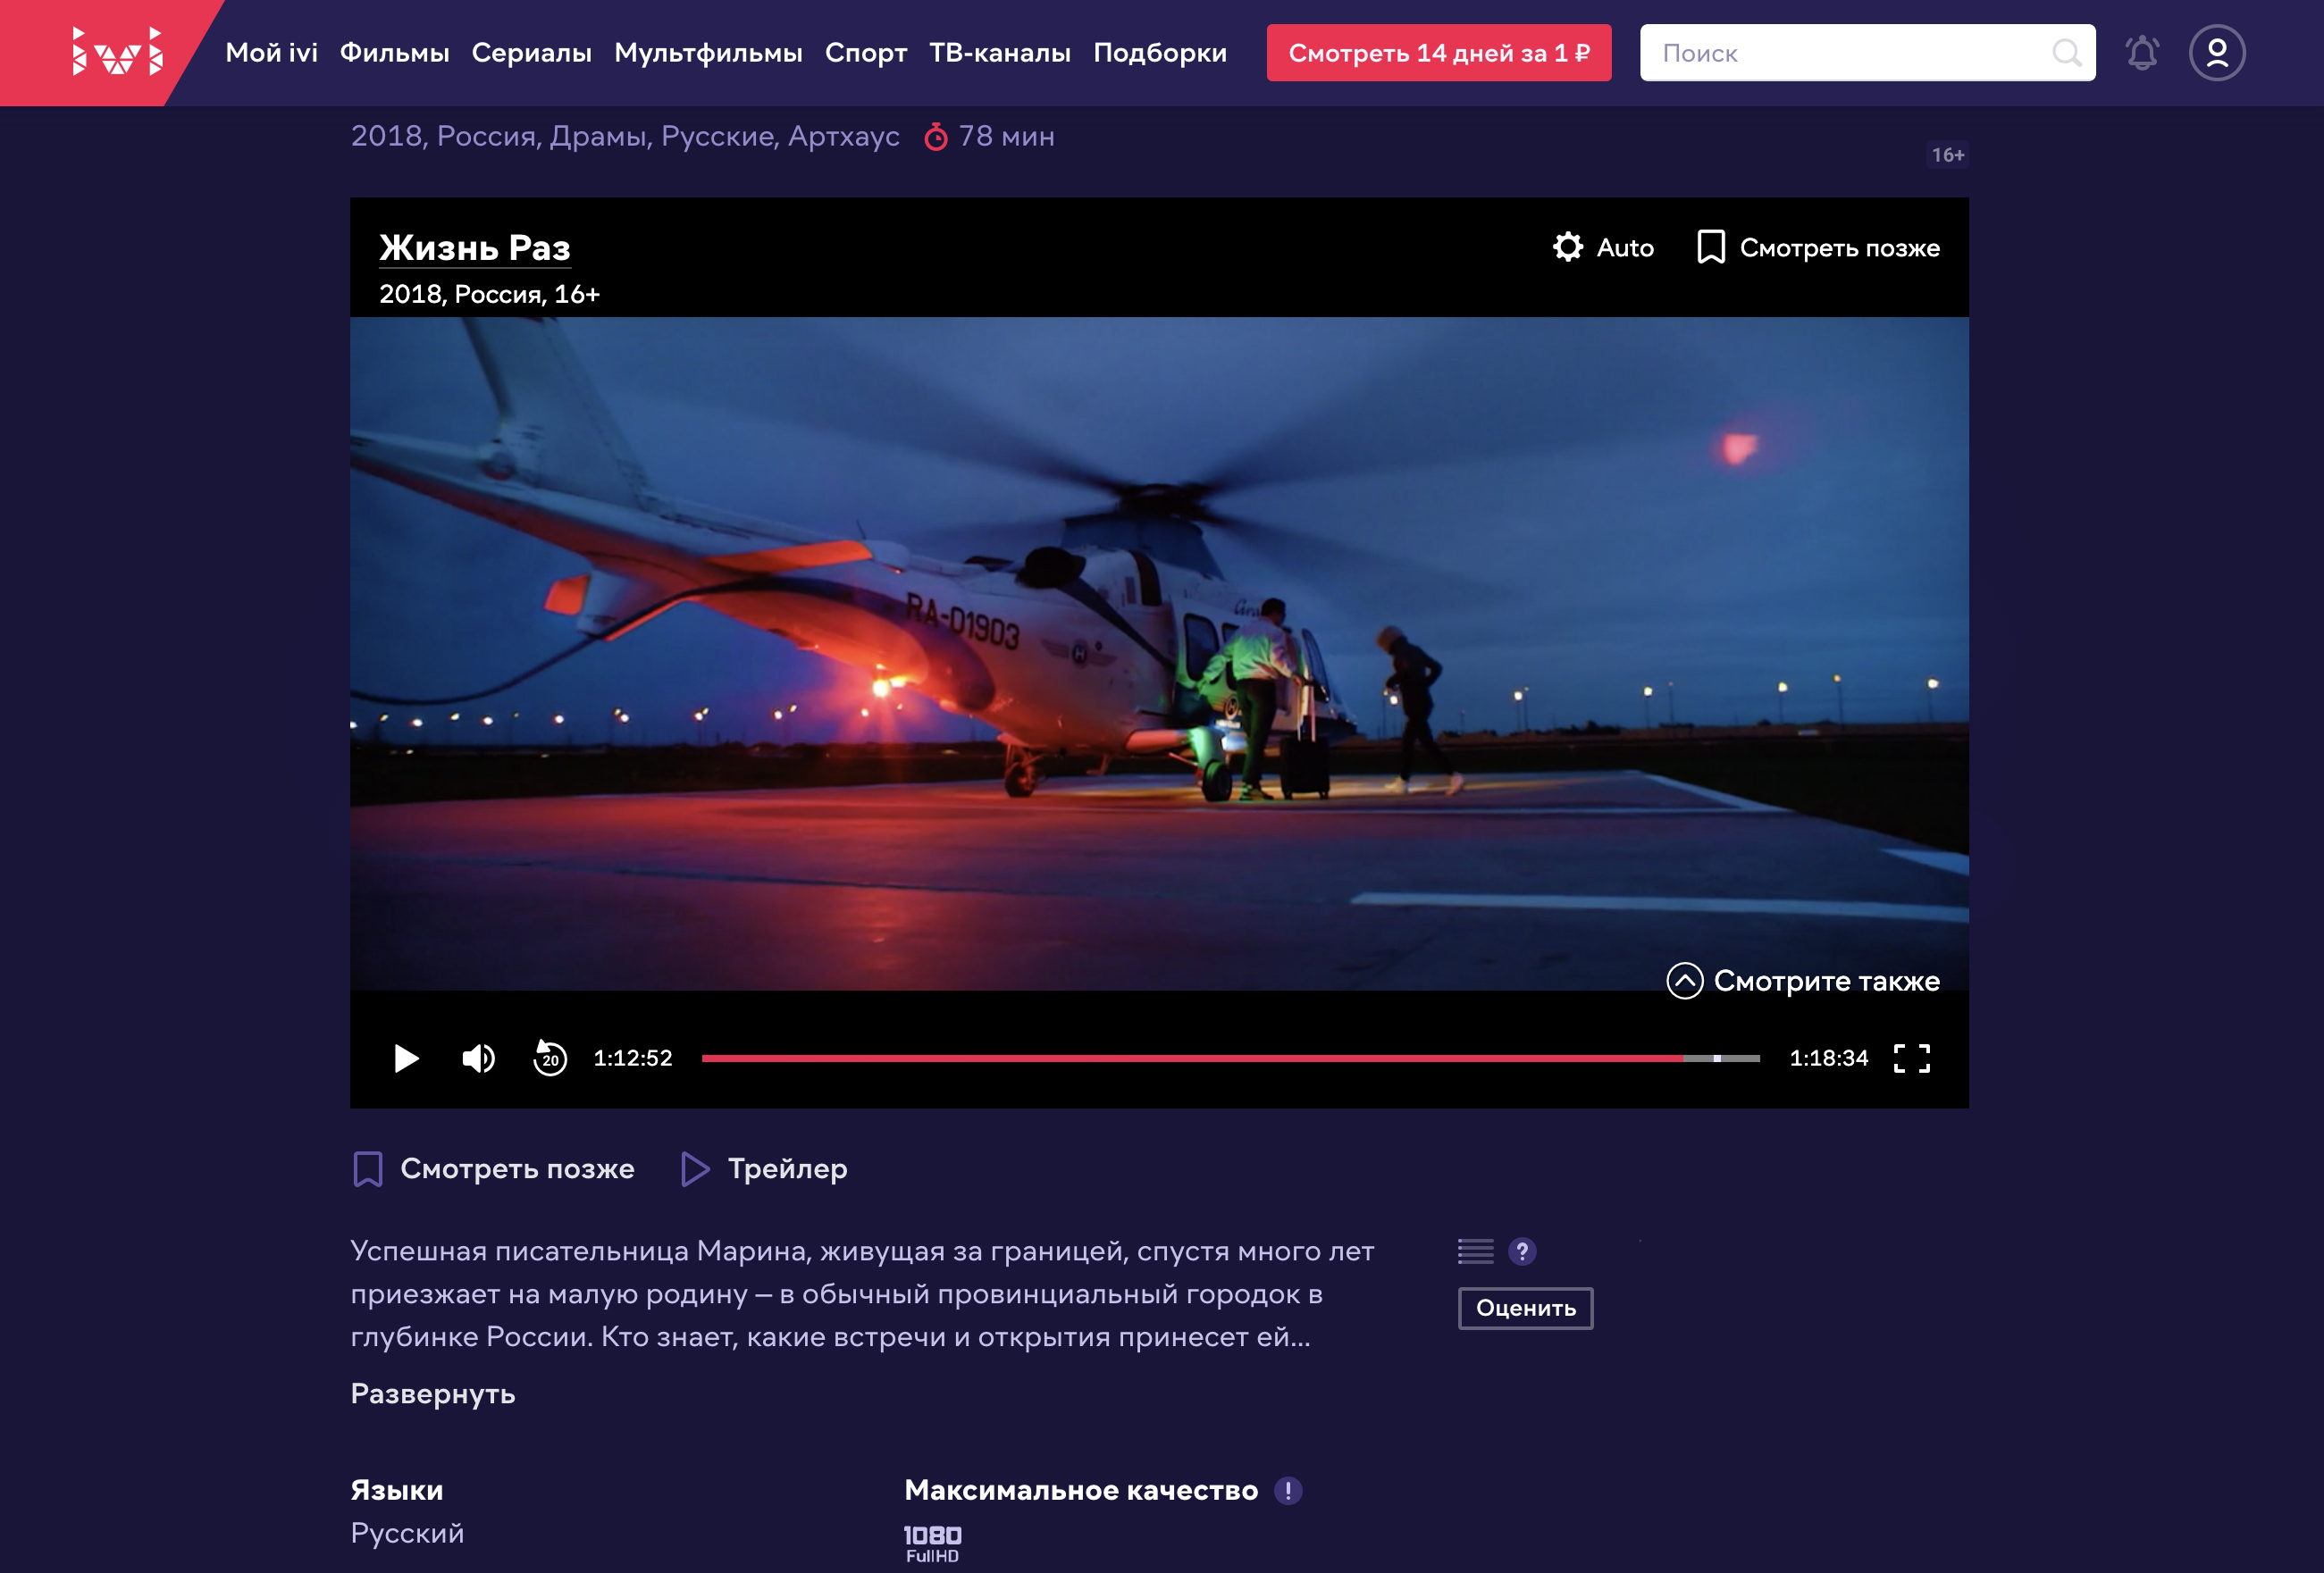The height and width of the screenshot is (1573, 2324).
Task: Rewind 20 seconds
Action: [x=550, y=1058]
